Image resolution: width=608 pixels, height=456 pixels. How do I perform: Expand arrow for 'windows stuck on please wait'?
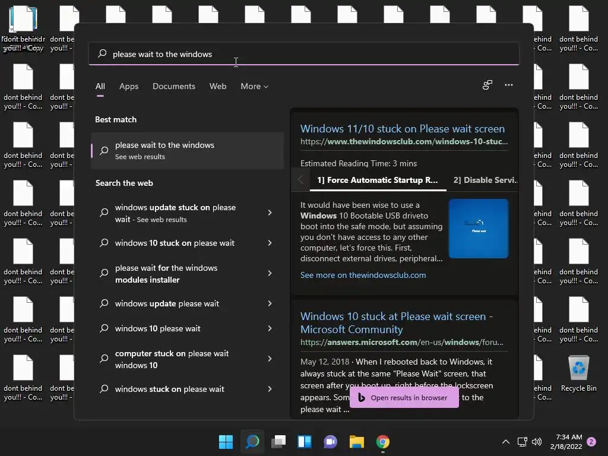tap(270, 389)
